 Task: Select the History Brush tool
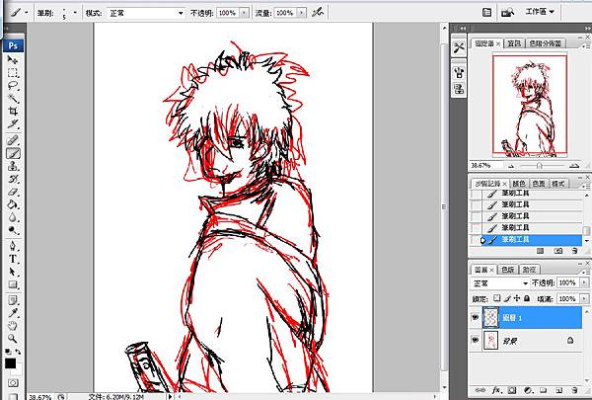13,179
